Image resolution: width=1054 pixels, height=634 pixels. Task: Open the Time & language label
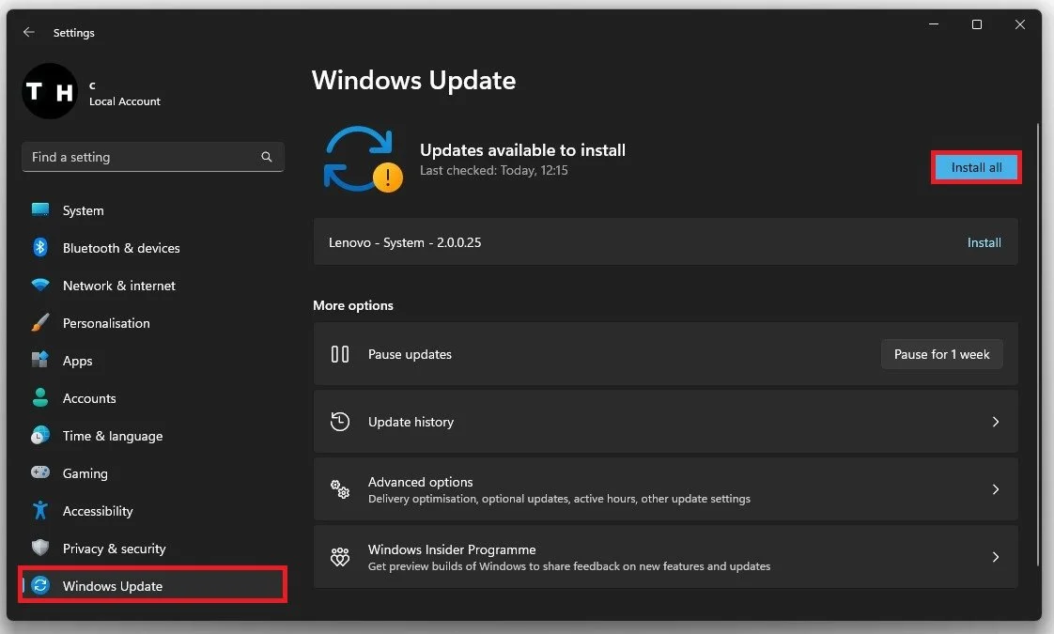[113, 437]
